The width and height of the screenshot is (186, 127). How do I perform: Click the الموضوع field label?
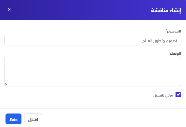coord(174,31)
